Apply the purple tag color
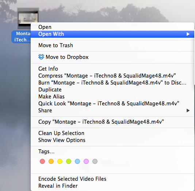195x191 pixels. point(86,161)
